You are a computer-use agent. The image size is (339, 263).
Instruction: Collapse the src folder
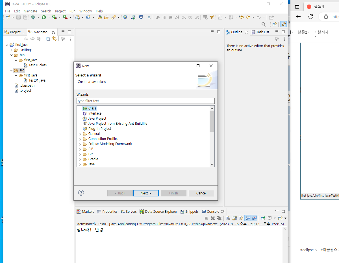point(12,70)
